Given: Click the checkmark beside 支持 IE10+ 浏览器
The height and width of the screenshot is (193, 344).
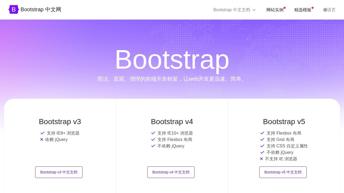Looking at the screenshot, I should click(x=153, y=133).
